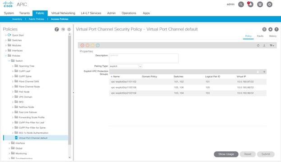Image resolution: width=281 pixels, height=162 pixels.
Task: Add a new explicit VPC protection group
Action: [x=264, y=72]
